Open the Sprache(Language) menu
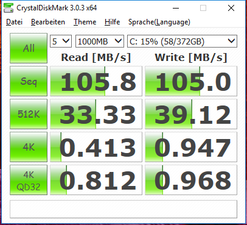The image size is (247, 225). pyautogui.click(x=159, y=22)
